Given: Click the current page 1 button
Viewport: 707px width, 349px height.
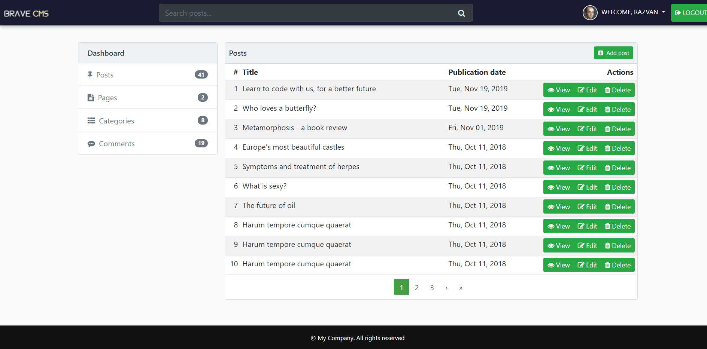Looking at the screenshot, I should coord(401,287).
